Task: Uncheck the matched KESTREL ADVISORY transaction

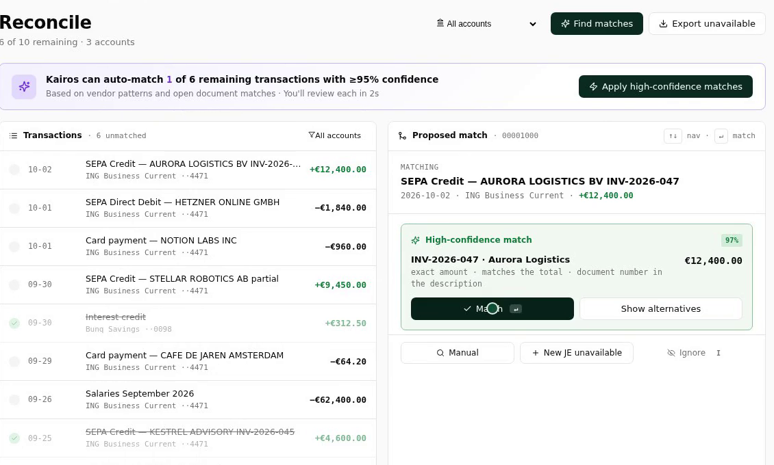Action: click(x=14, y=438)
